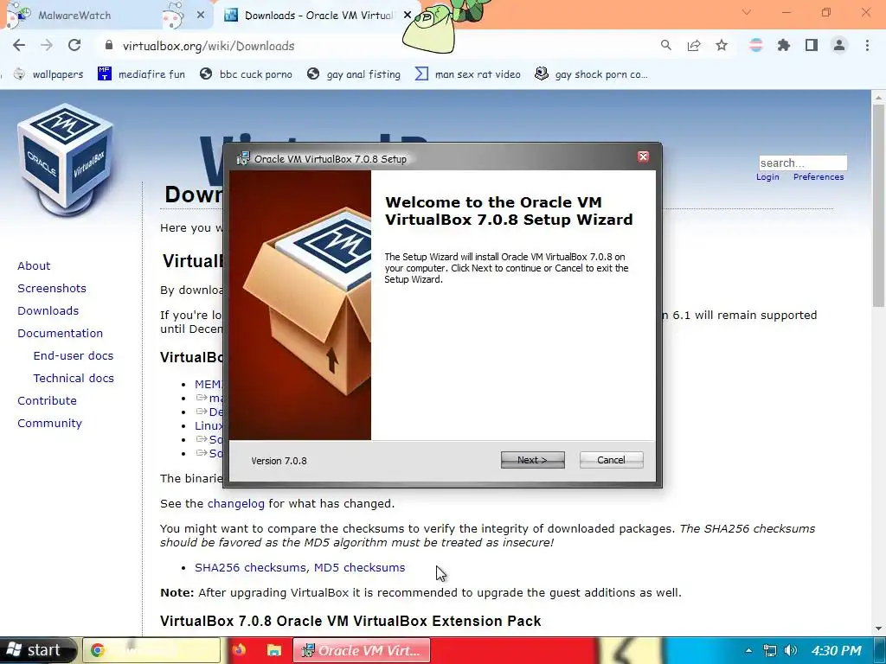
Task: Click the address bar URL
Action: [x=209, y=47]
